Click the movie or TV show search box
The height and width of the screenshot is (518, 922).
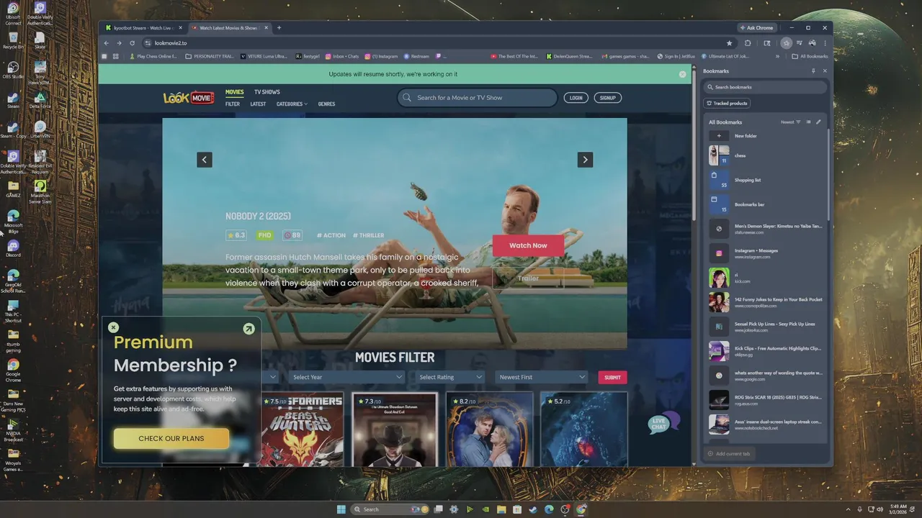click(x=477, y=98)
